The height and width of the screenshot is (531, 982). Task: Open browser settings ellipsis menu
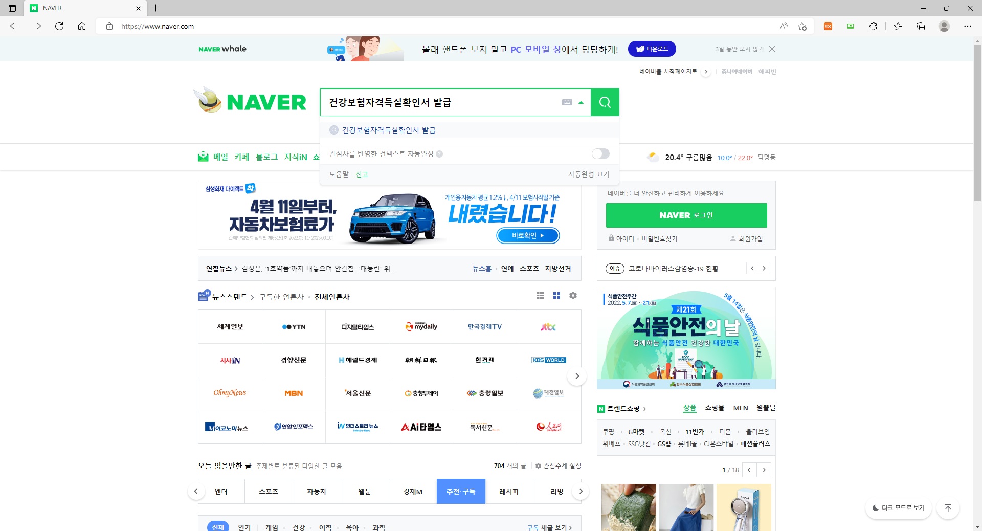[968, 26]
